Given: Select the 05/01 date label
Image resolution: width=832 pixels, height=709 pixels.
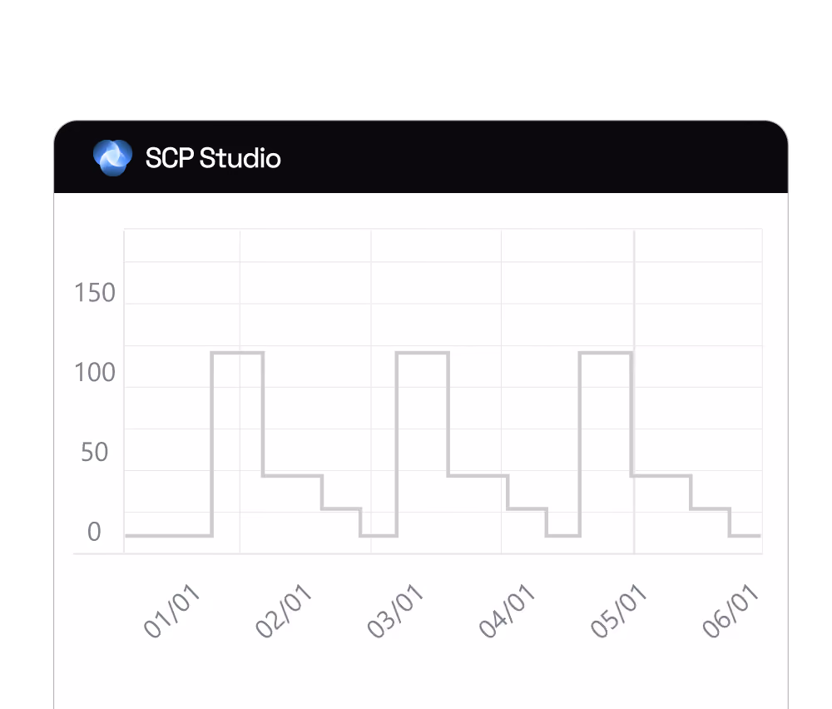Looking at the screenshot, I should [x=618, y=610].
